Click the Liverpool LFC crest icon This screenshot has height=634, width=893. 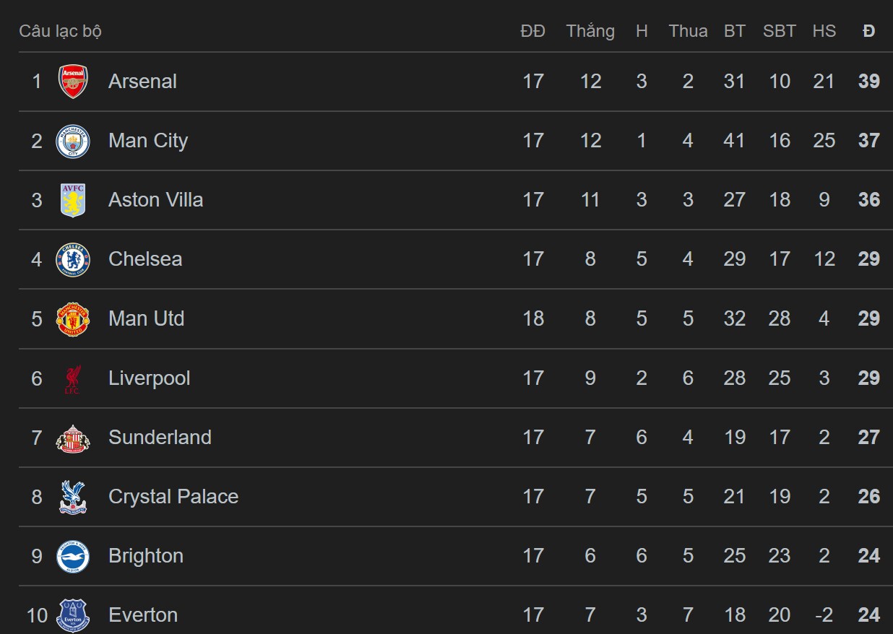73,378
